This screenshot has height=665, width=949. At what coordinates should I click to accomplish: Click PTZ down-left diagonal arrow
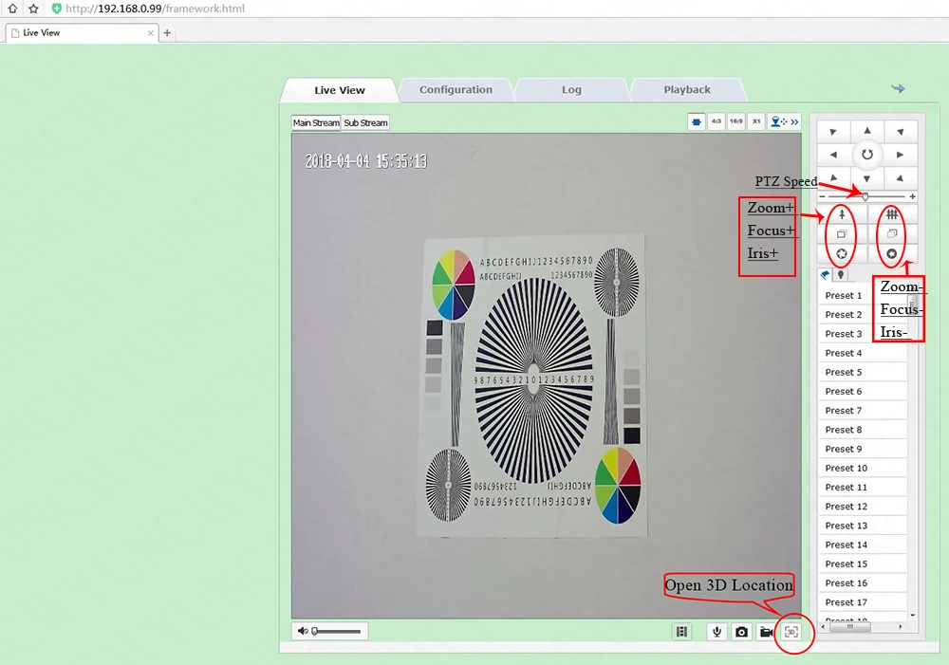pos(833,178)
